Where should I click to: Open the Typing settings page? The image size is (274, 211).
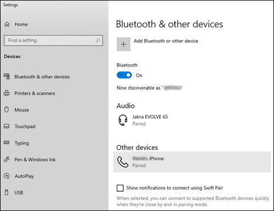[22, 143]
